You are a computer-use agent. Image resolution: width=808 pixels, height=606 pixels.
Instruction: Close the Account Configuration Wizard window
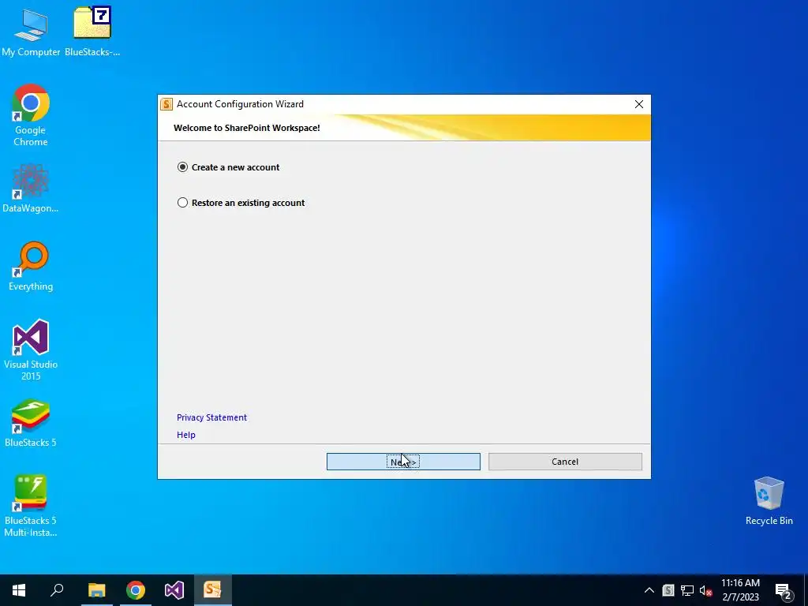click(x=639, y=104)
